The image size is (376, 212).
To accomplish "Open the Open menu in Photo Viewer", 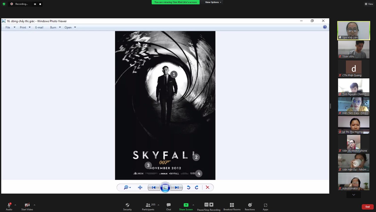I will coord(68,27).
